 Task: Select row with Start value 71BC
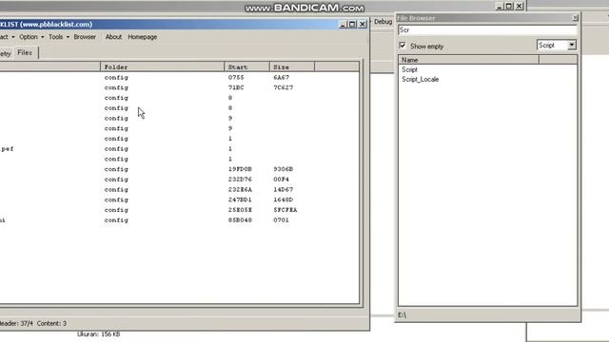(x=236, y=87)
